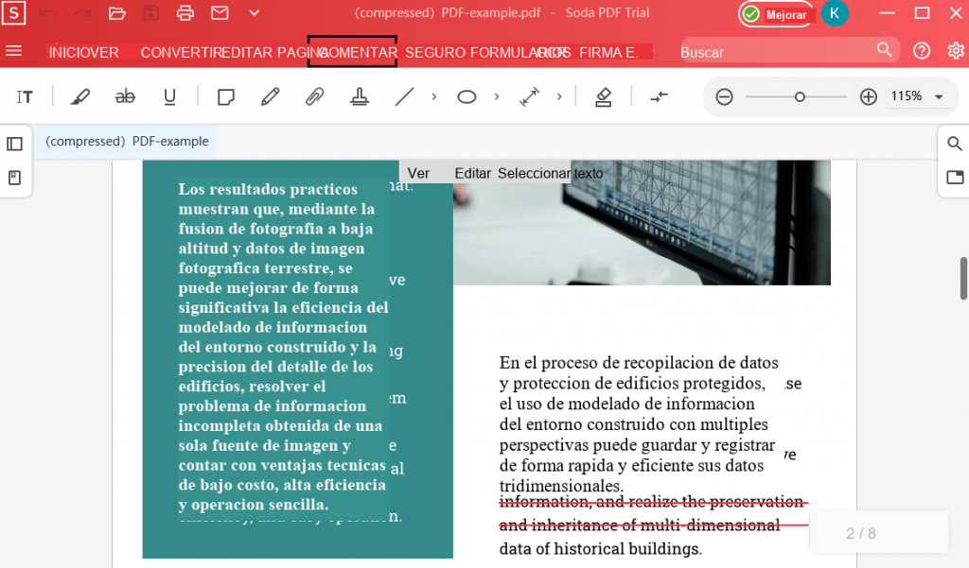The height and width of the screenshot is (568, 969).
Task: Expand the measuring tool options chevron
Action: pos(559,97)
